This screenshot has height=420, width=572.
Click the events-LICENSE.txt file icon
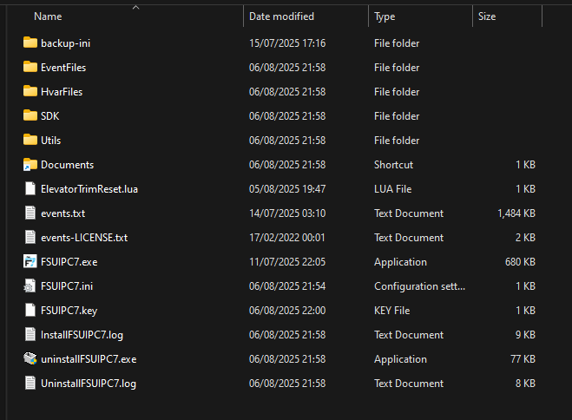tap(30, 238)
